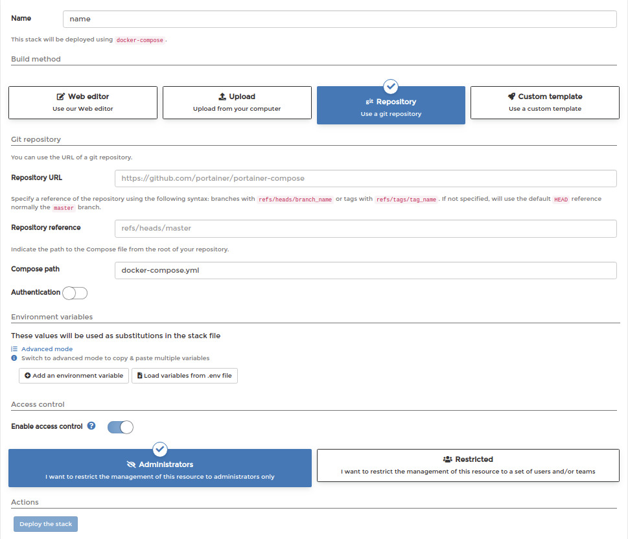628x539 pixels.
Task: Click the Repository URL input field
Action: pos(366,179)
